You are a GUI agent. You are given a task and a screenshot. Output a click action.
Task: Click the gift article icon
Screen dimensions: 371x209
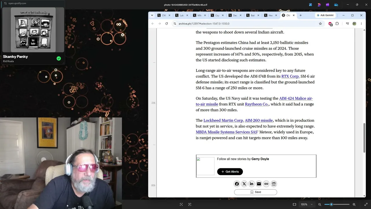coord(274,184)
